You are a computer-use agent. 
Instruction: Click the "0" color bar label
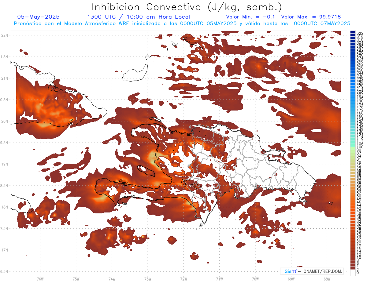coord(358,273)
